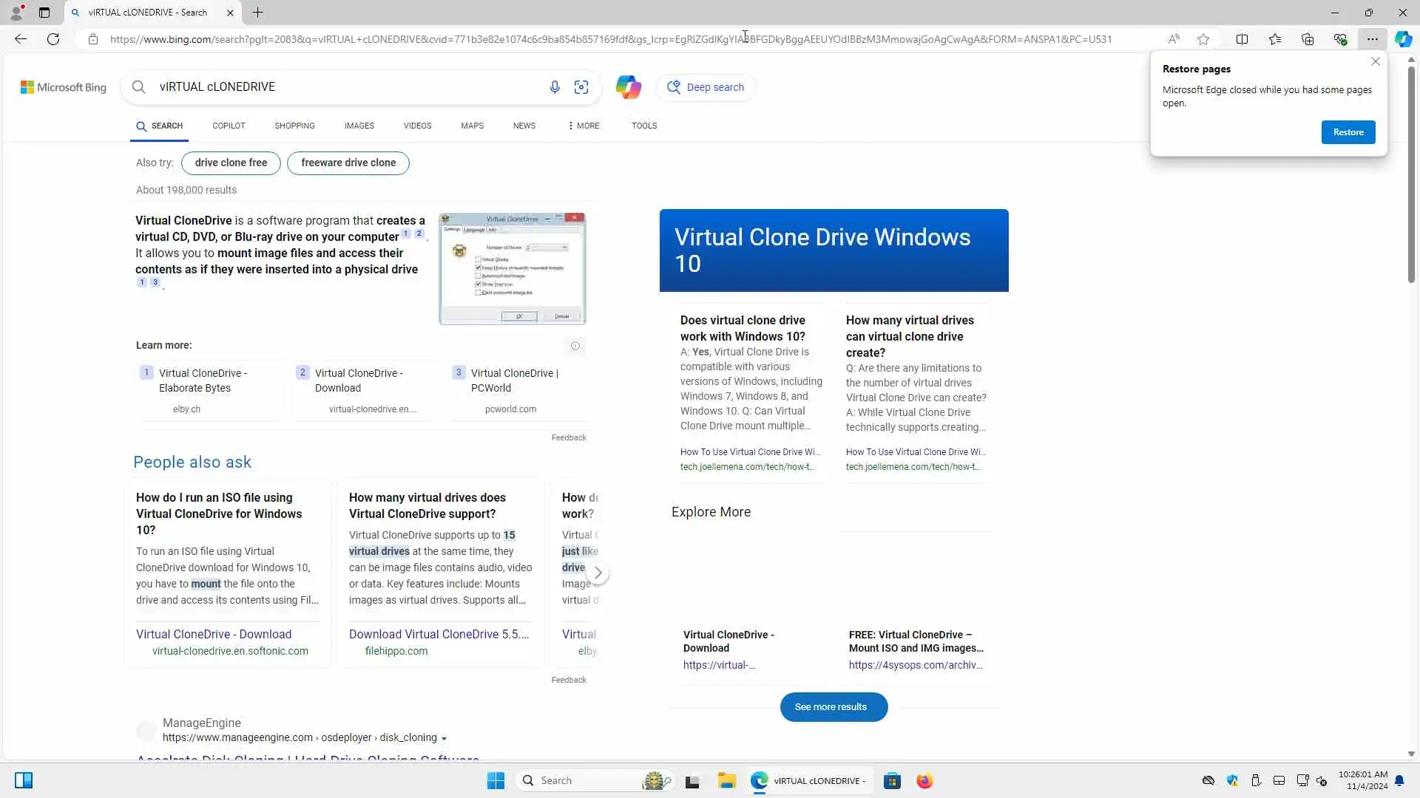This screenshot has width=1420, height=798.
Task: Expand the MORE search categories menu
Action: tap(584, 126)
